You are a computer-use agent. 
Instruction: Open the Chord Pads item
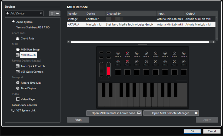pos(28,39)
